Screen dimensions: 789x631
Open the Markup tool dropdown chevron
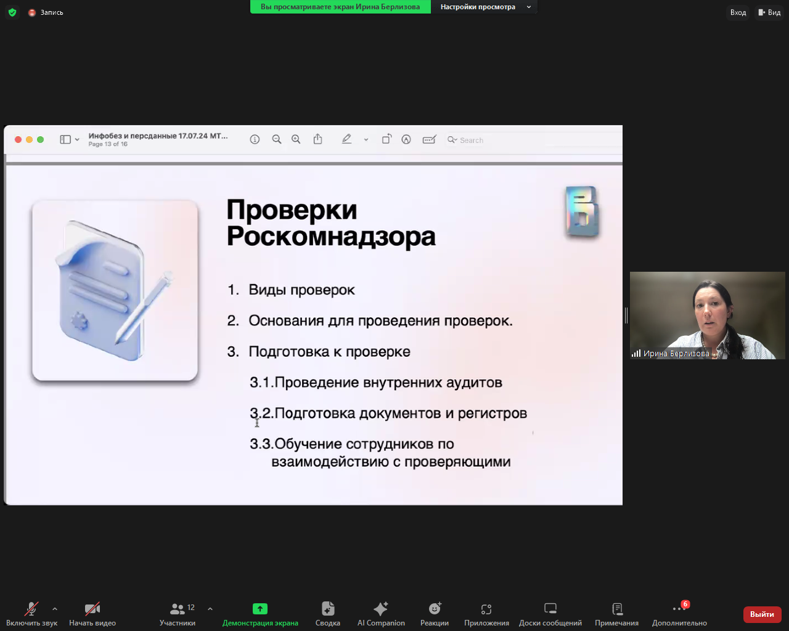(366, 139)
